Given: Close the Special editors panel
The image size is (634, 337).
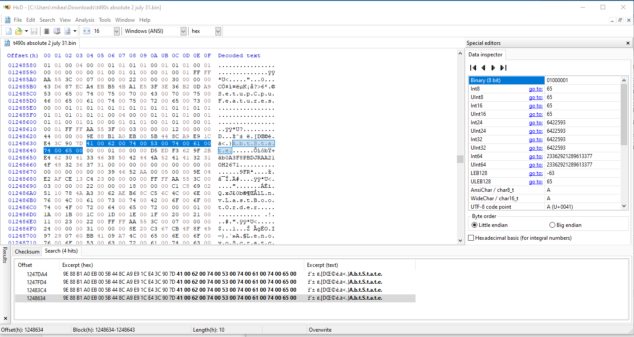Looking at the screenshot, I should [x=628, y=43].
